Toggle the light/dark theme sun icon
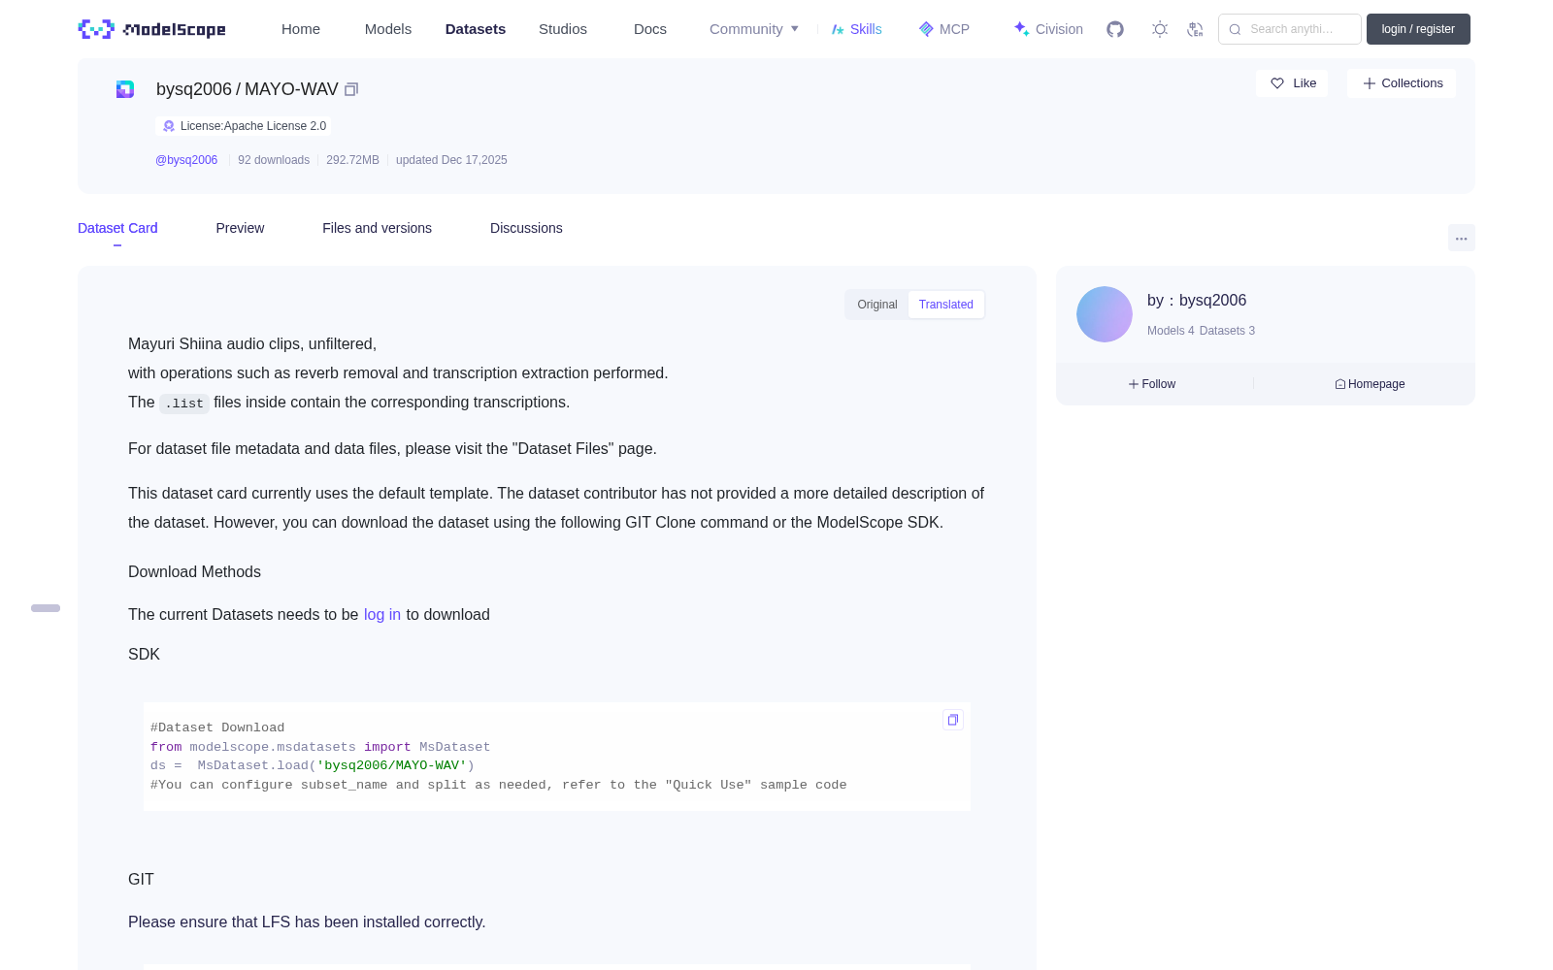This screenshot has height=970, width=1553. coord(1160,29)
